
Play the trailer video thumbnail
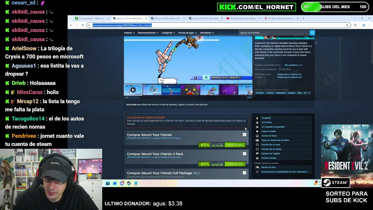(x=133, y=90)
